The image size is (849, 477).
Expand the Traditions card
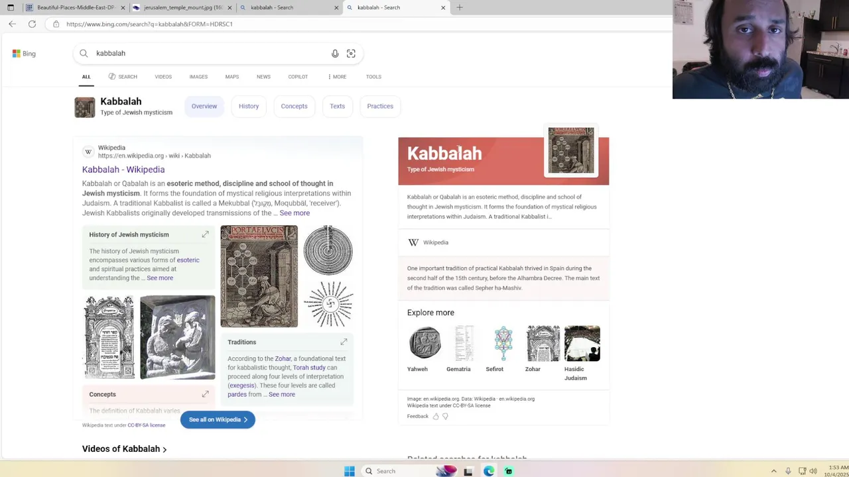pyautogui.click(x=344, y=342)
